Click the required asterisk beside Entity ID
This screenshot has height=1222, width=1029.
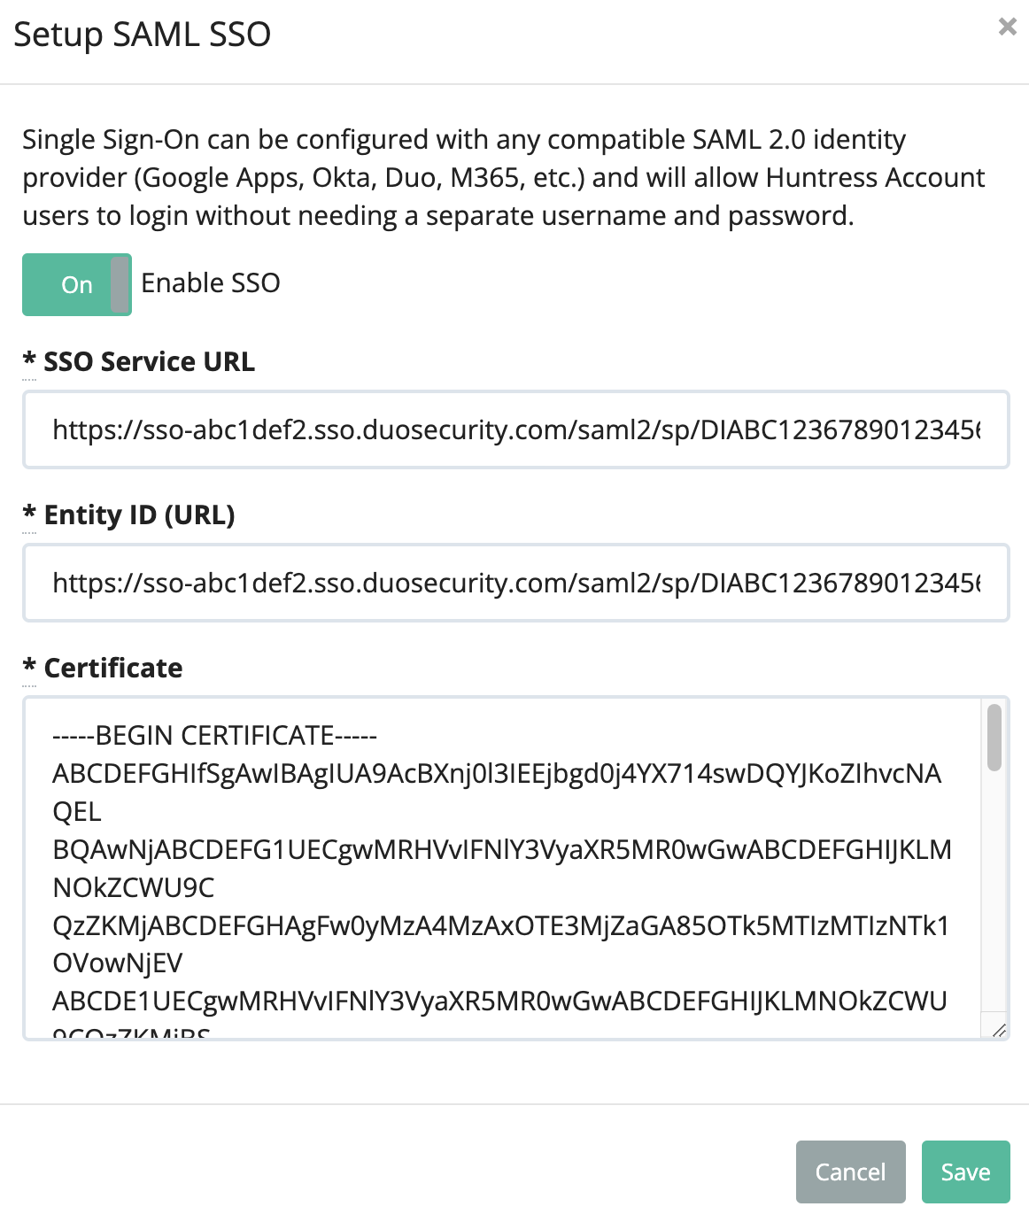tap(29, 514)
